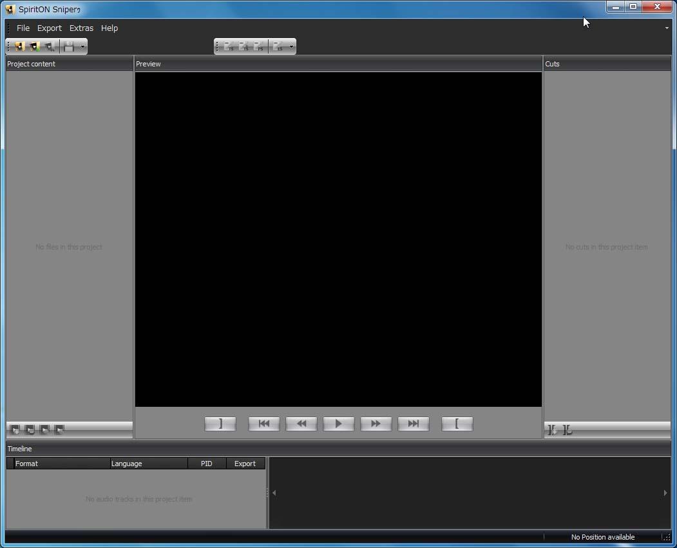Click the rewind button
Screen dimensions: 677x548
[x=301, y=424]
